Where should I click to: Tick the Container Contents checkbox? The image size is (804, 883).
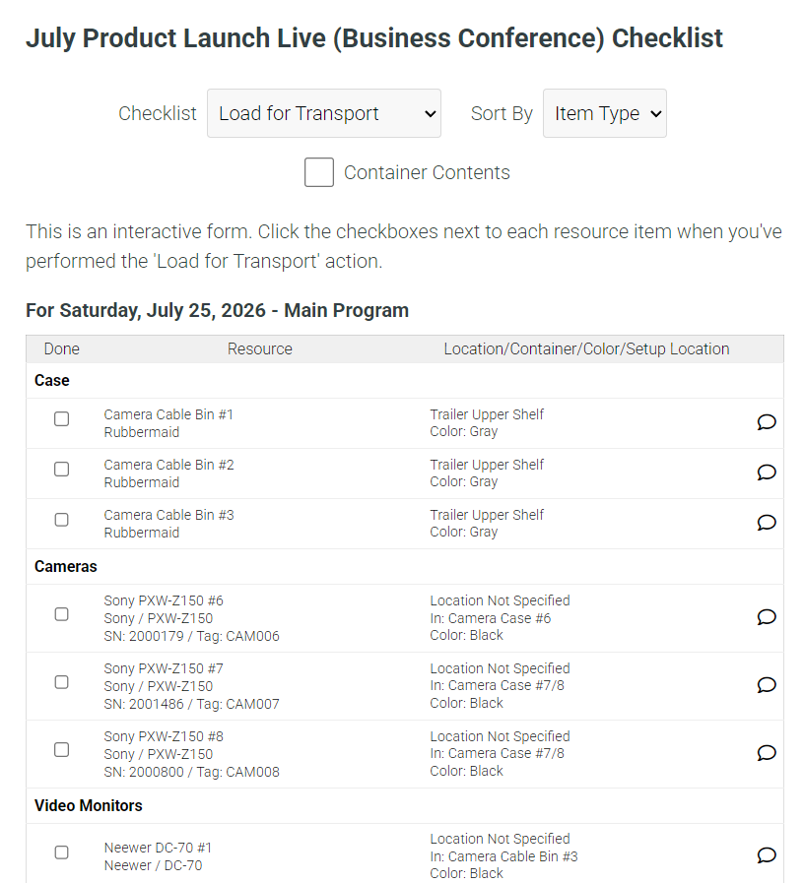pyautogui.click(x=319, y=172)
